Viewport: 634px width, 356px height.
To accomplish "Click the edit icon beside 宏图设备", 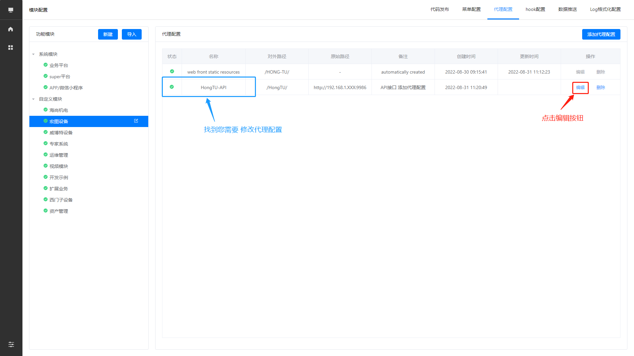I will point(136,121).
